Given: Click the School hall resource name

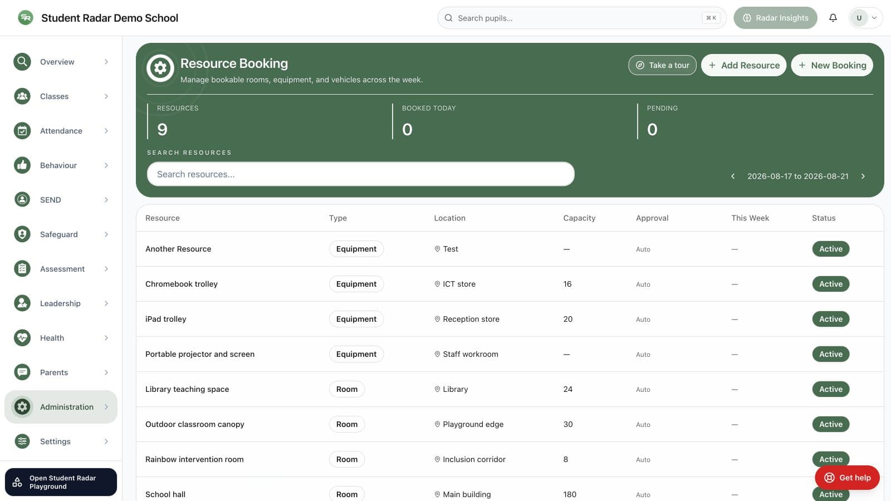Looking at the screenshot, I should [165, 494].
